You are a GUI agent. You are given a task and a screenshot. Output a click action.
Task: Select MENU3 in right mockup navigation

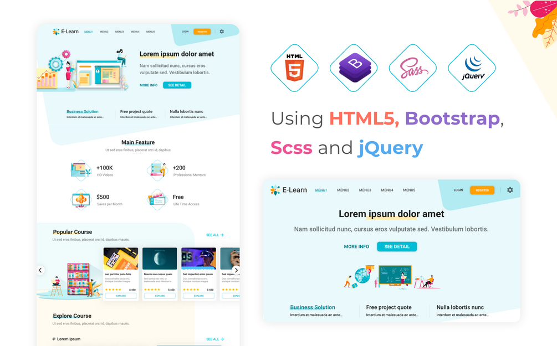coord(365,190)
